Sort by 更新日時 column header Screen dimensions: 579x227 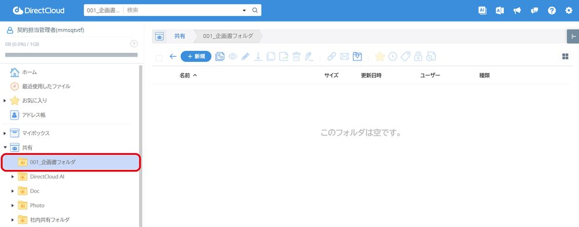[371, 75]
